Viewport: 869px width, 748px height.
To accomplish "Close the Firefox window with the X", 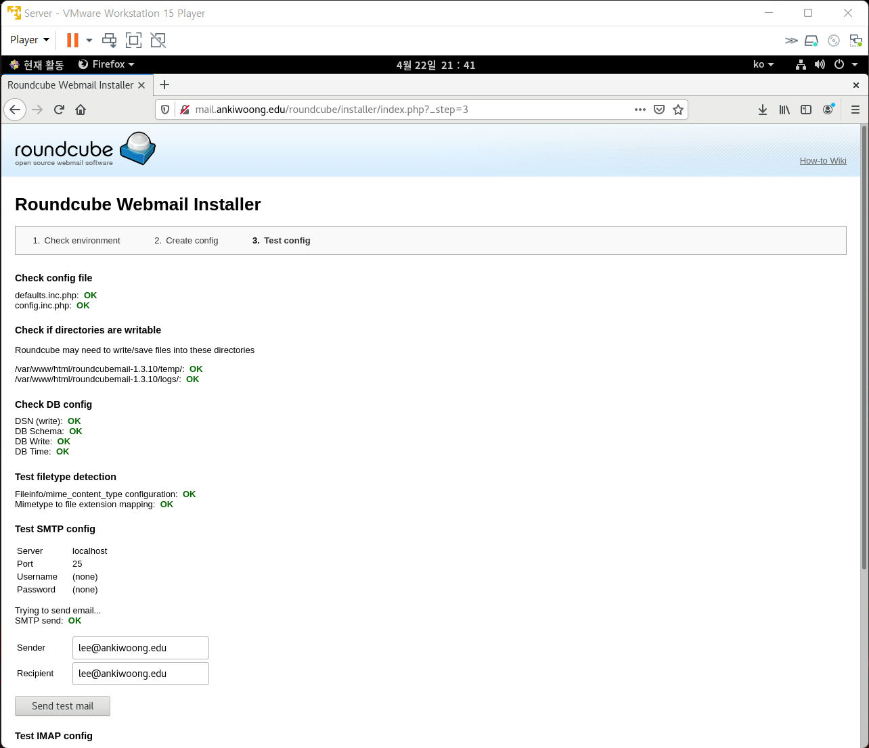I will 856,85.
